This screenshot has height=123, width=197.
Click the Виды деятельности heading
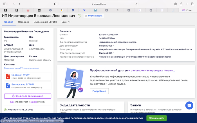(75, 105)
